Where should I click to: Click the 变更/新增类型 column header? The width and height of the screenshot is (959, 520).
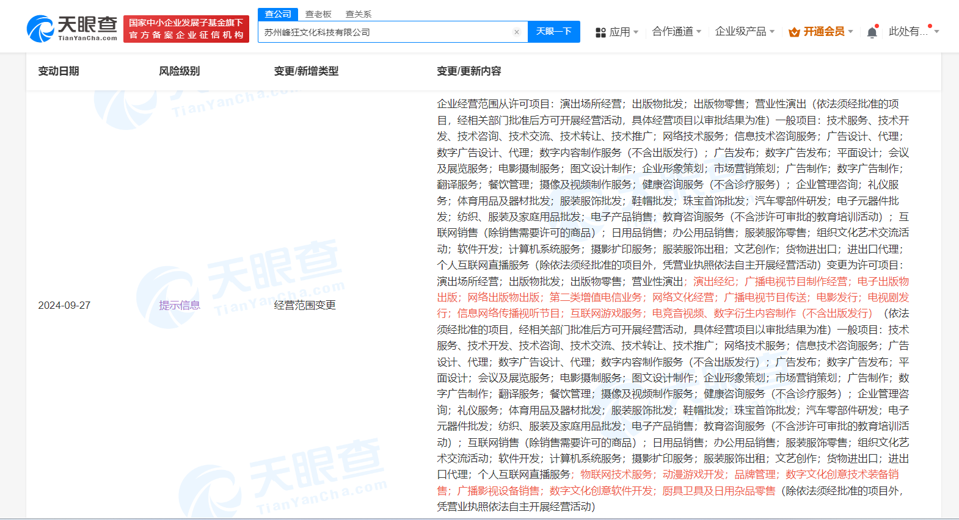(x=306, y=71)
